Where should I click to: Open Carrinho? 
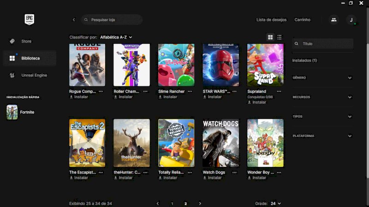click(x=303, y=20)
